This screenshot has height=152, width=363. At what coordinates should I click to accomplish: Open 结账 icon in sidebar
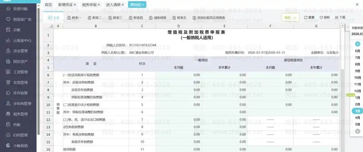(x=8, y=125)
